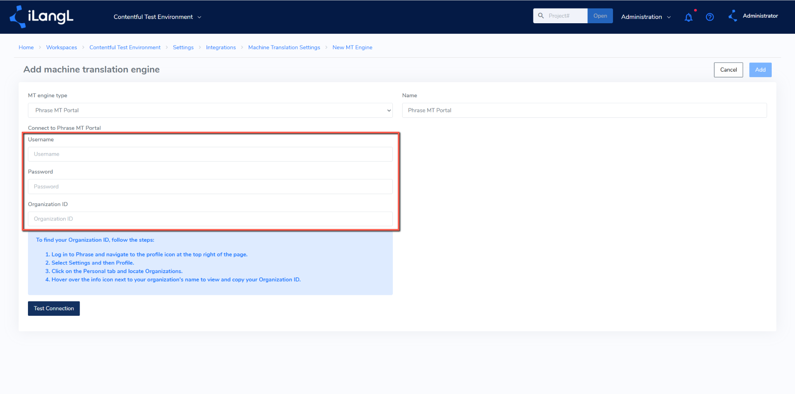Click the 'Add machine translation engine' heading
795x394 pixels.
click(x=91, y=69)
